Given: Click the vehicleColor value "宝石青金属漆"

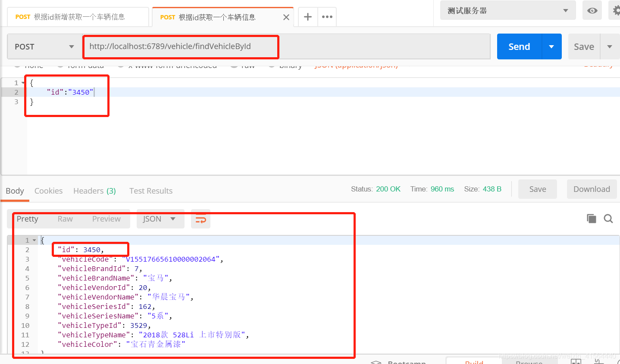Looking at the screenshot, I should click(x=156, y=344).
